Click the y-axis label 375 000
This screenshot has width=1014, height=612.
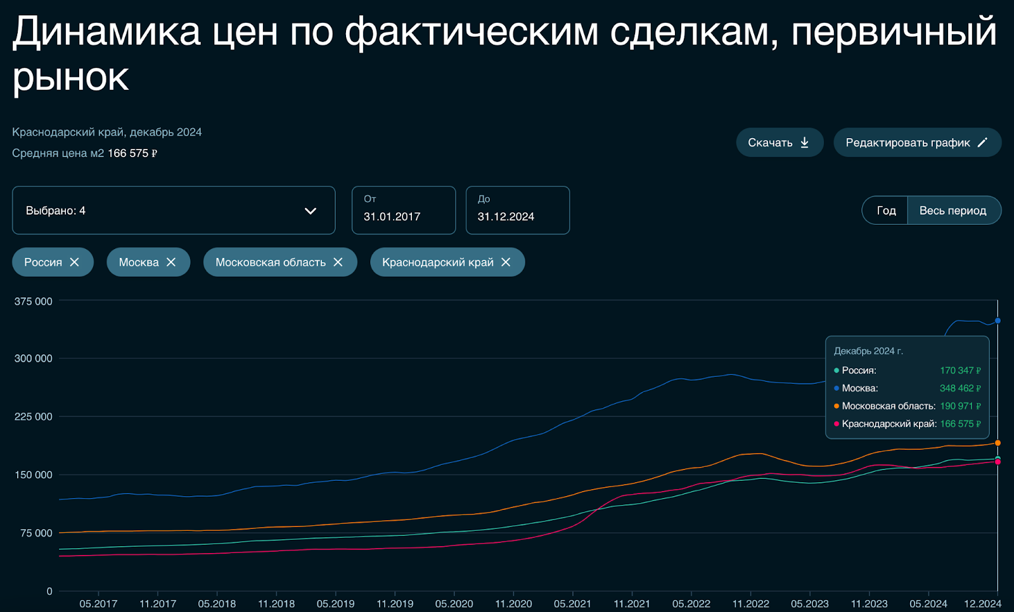pos(34,302)
